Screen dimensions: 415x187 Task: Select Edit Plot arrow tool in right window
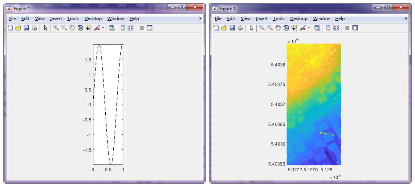251,28
